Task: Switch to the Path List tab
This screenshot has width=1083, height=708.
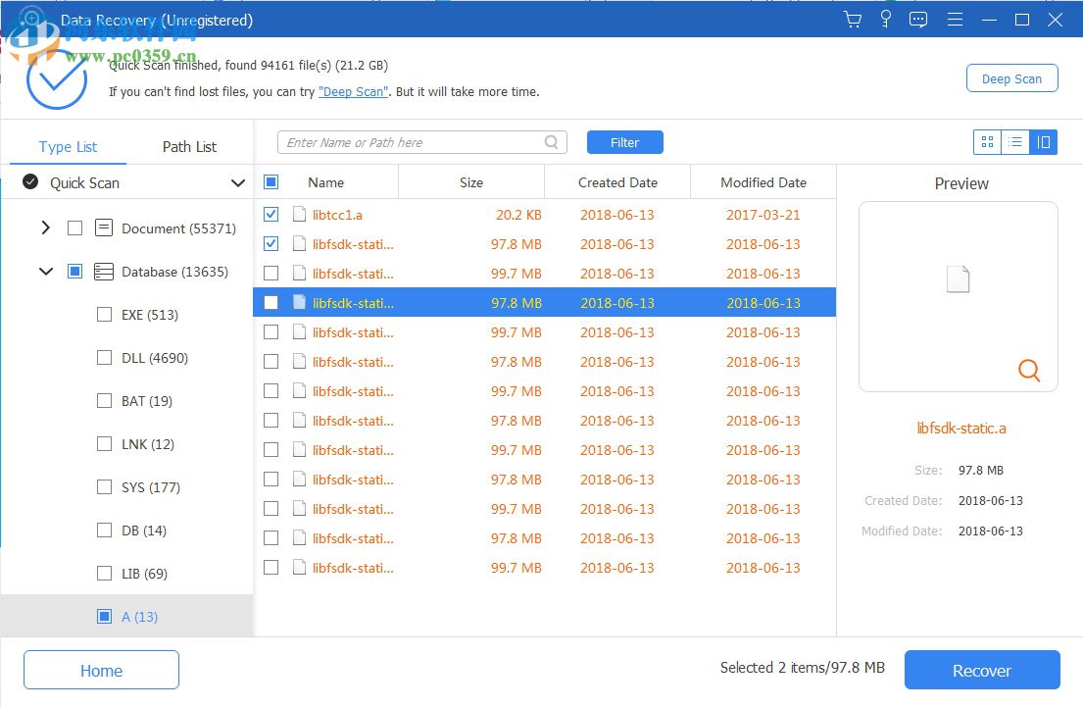Action: point(189,146)
